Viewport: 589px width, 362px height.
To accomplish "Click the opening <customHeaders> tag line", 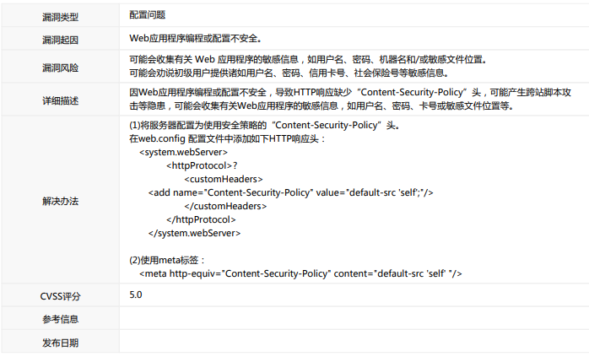I will pyautogui.click(x=224, y=179).
